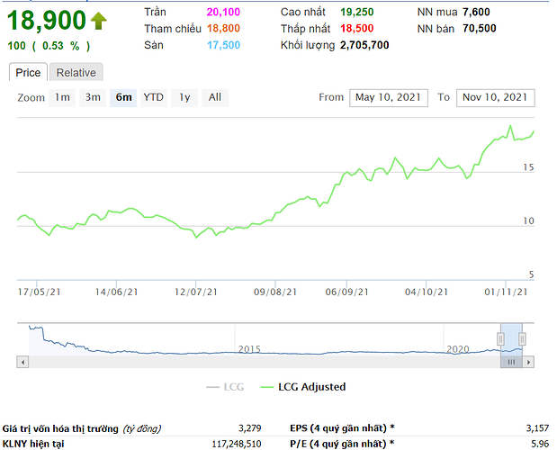The height and width of the screenshot is (450, 557).
Task: Switch to the Price tab
Action: point(28,73)
